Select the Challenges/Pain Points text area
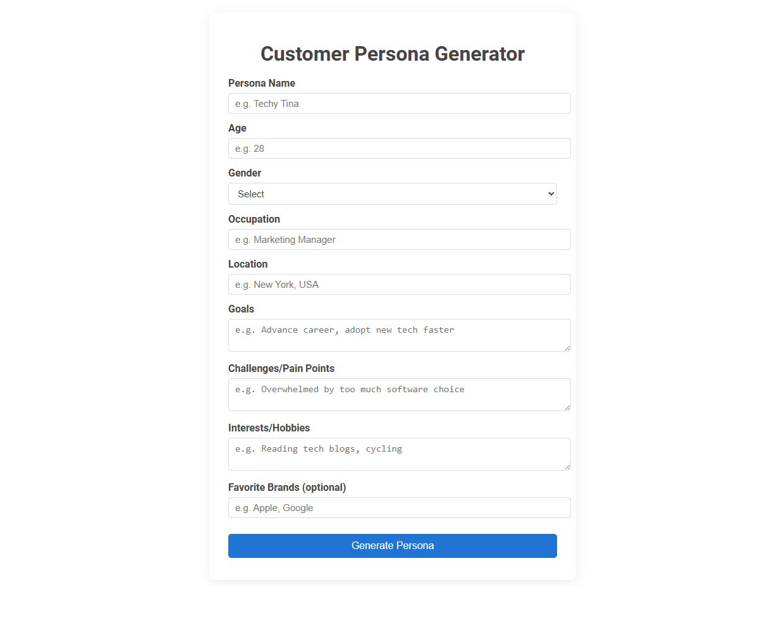 pyautogui.click(x=399, y=393)
